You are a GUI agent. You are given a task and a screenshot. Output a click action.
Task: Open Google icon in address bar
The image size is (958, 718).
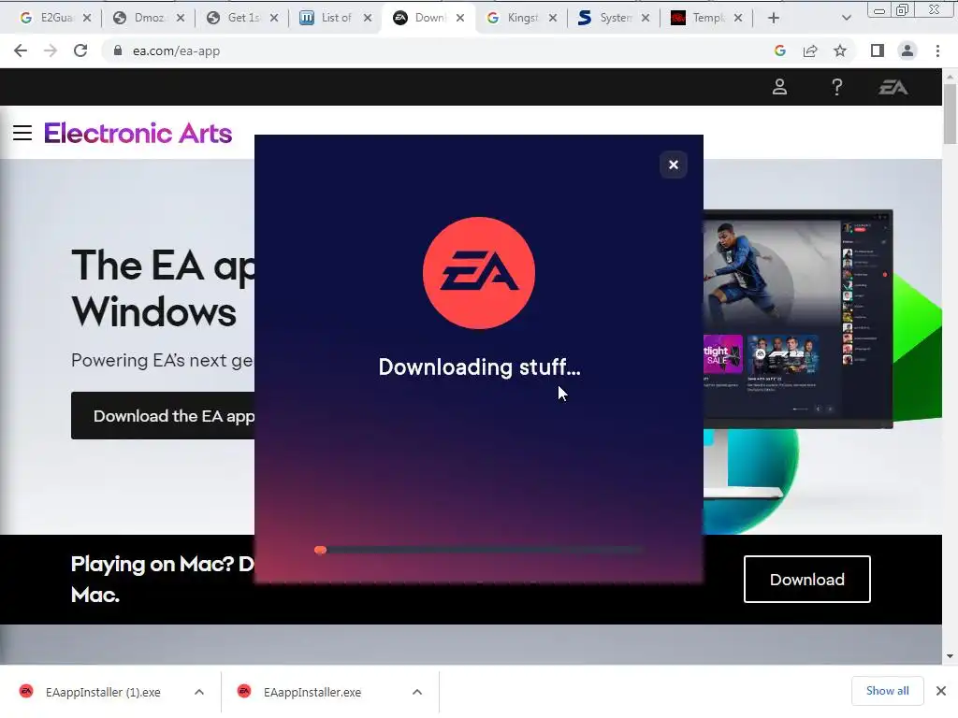coord(779,50)
